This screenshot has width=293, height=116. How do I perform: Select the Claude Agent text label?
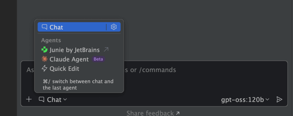point(69,59)
